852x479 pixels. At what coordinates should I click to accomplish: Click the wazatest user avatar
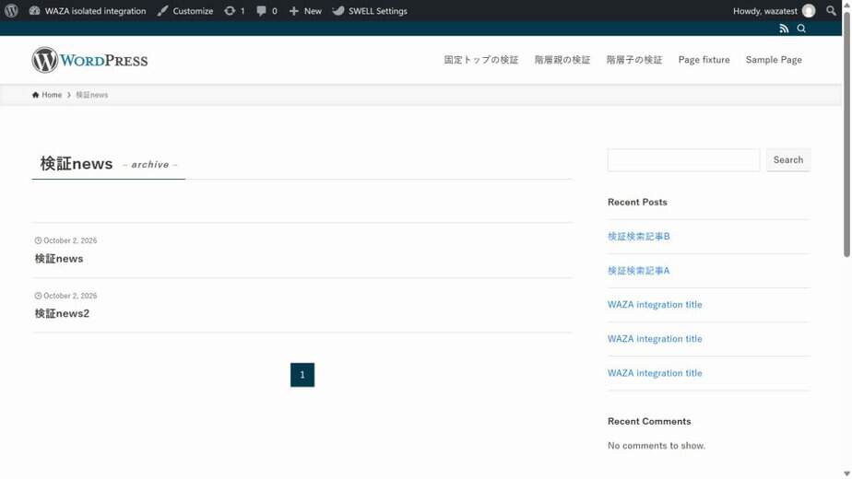[809, 11]
